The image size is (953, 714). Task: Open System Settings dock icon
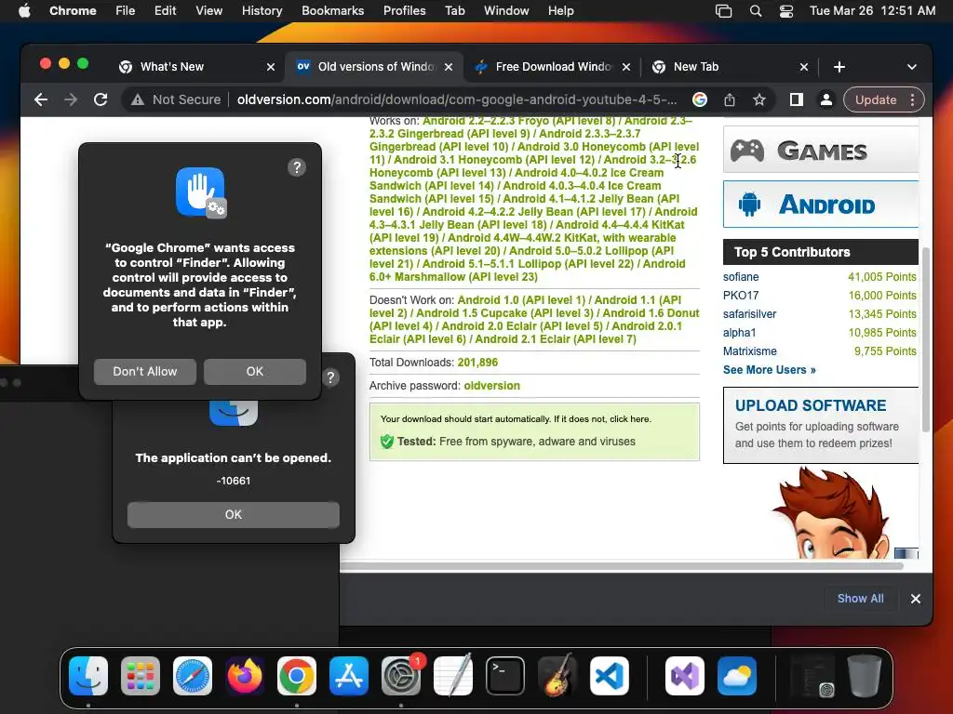(401, 676)
